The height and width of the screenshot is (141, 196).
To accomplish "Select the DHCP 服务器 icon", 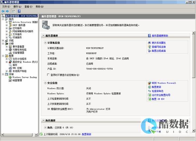I will coord(10,25).
